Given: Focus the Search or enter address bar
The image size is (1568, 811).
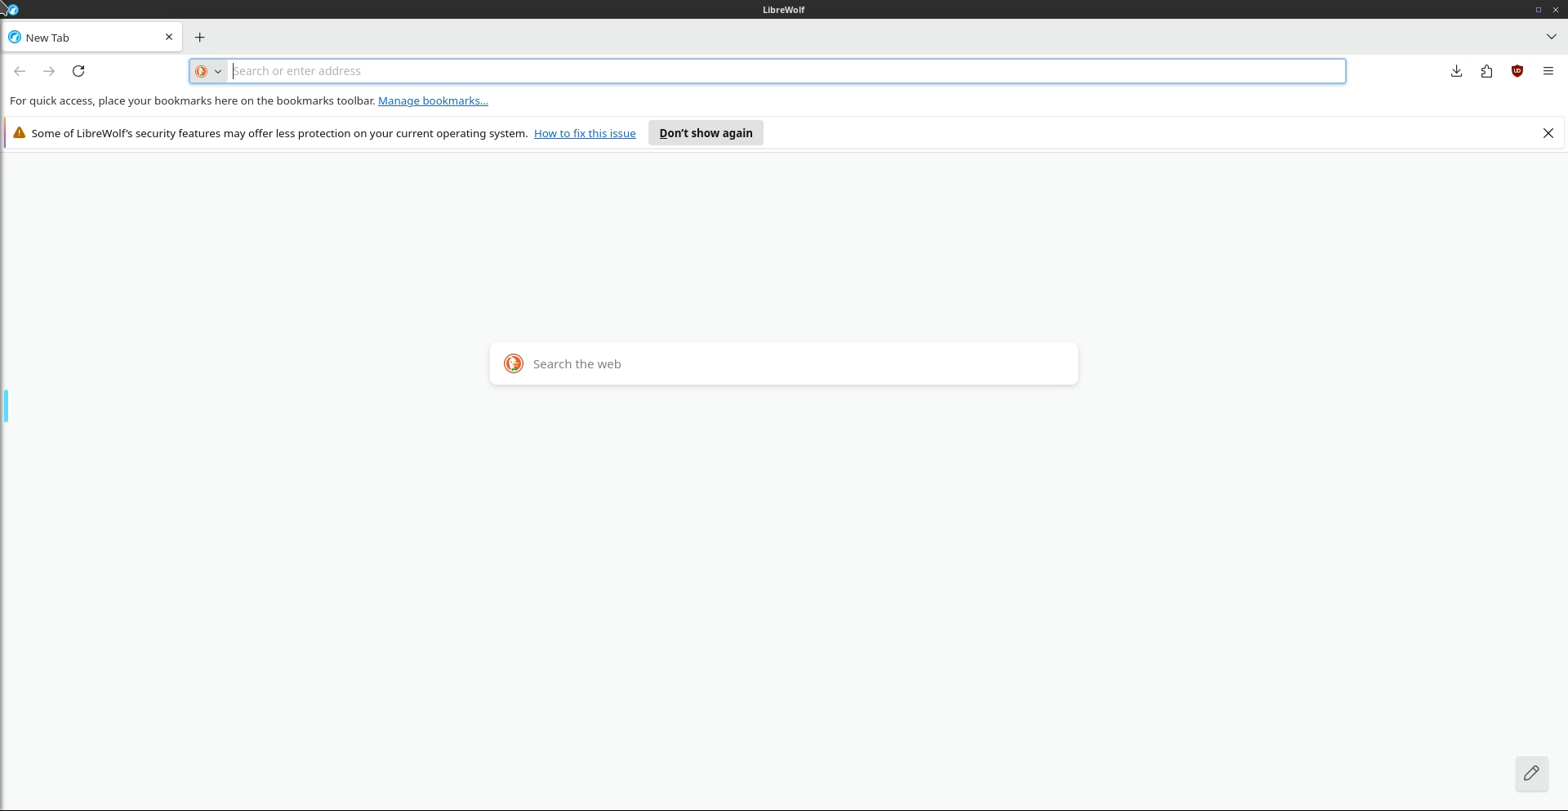Looking at the screenshot, I should tap(784, 71).
